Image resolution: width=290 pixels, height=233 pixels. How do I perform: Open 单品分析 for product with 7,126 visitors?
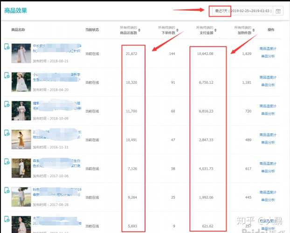coord(268,171)
